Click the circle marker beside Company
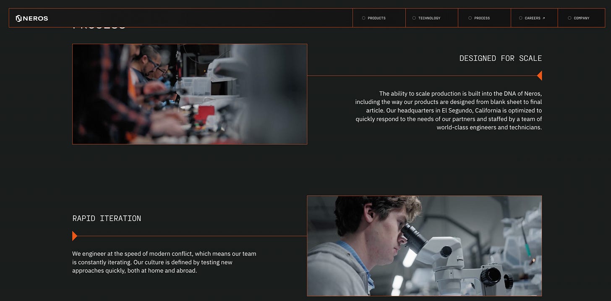Viewport: 611px width, 301px height. pos(569,18)
